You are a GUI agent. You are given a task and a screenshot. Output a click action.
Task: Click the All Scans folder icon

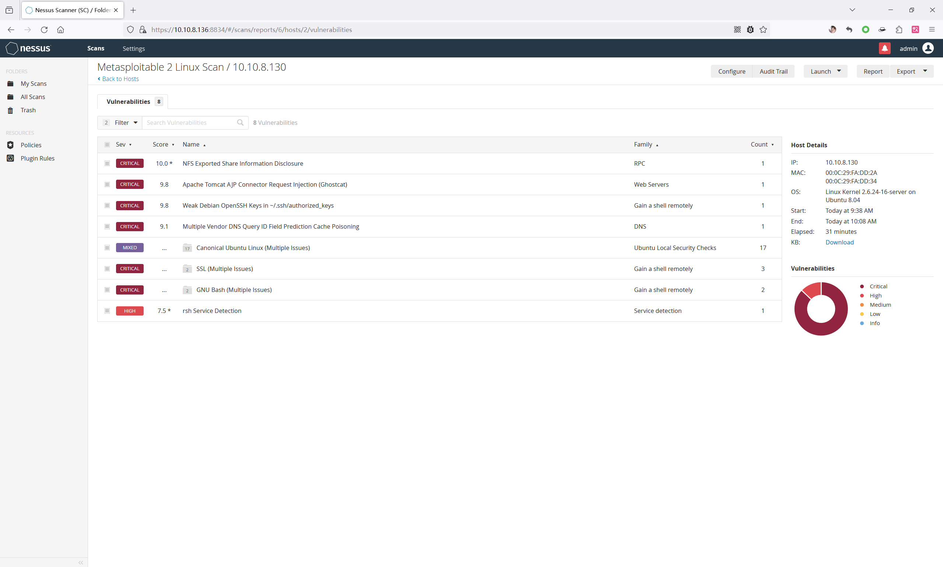[x=10, y=97]
